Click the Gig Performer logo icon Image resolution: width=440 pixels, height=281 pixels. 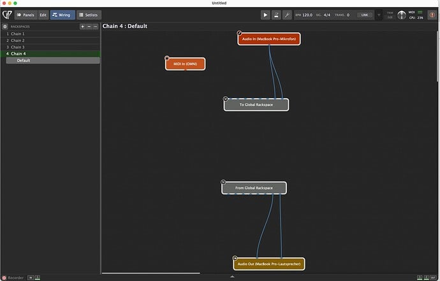(x=6, y=15)
